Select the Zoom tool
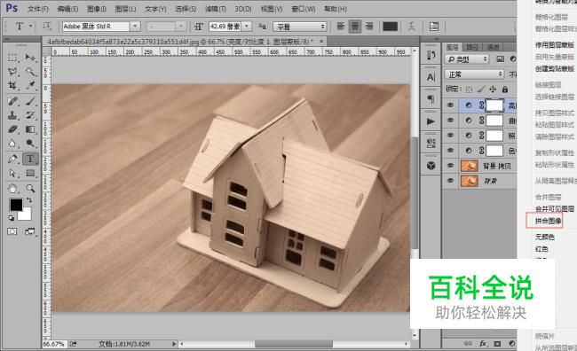This screenshot has height=351, width=577. [x=30, y=189]
